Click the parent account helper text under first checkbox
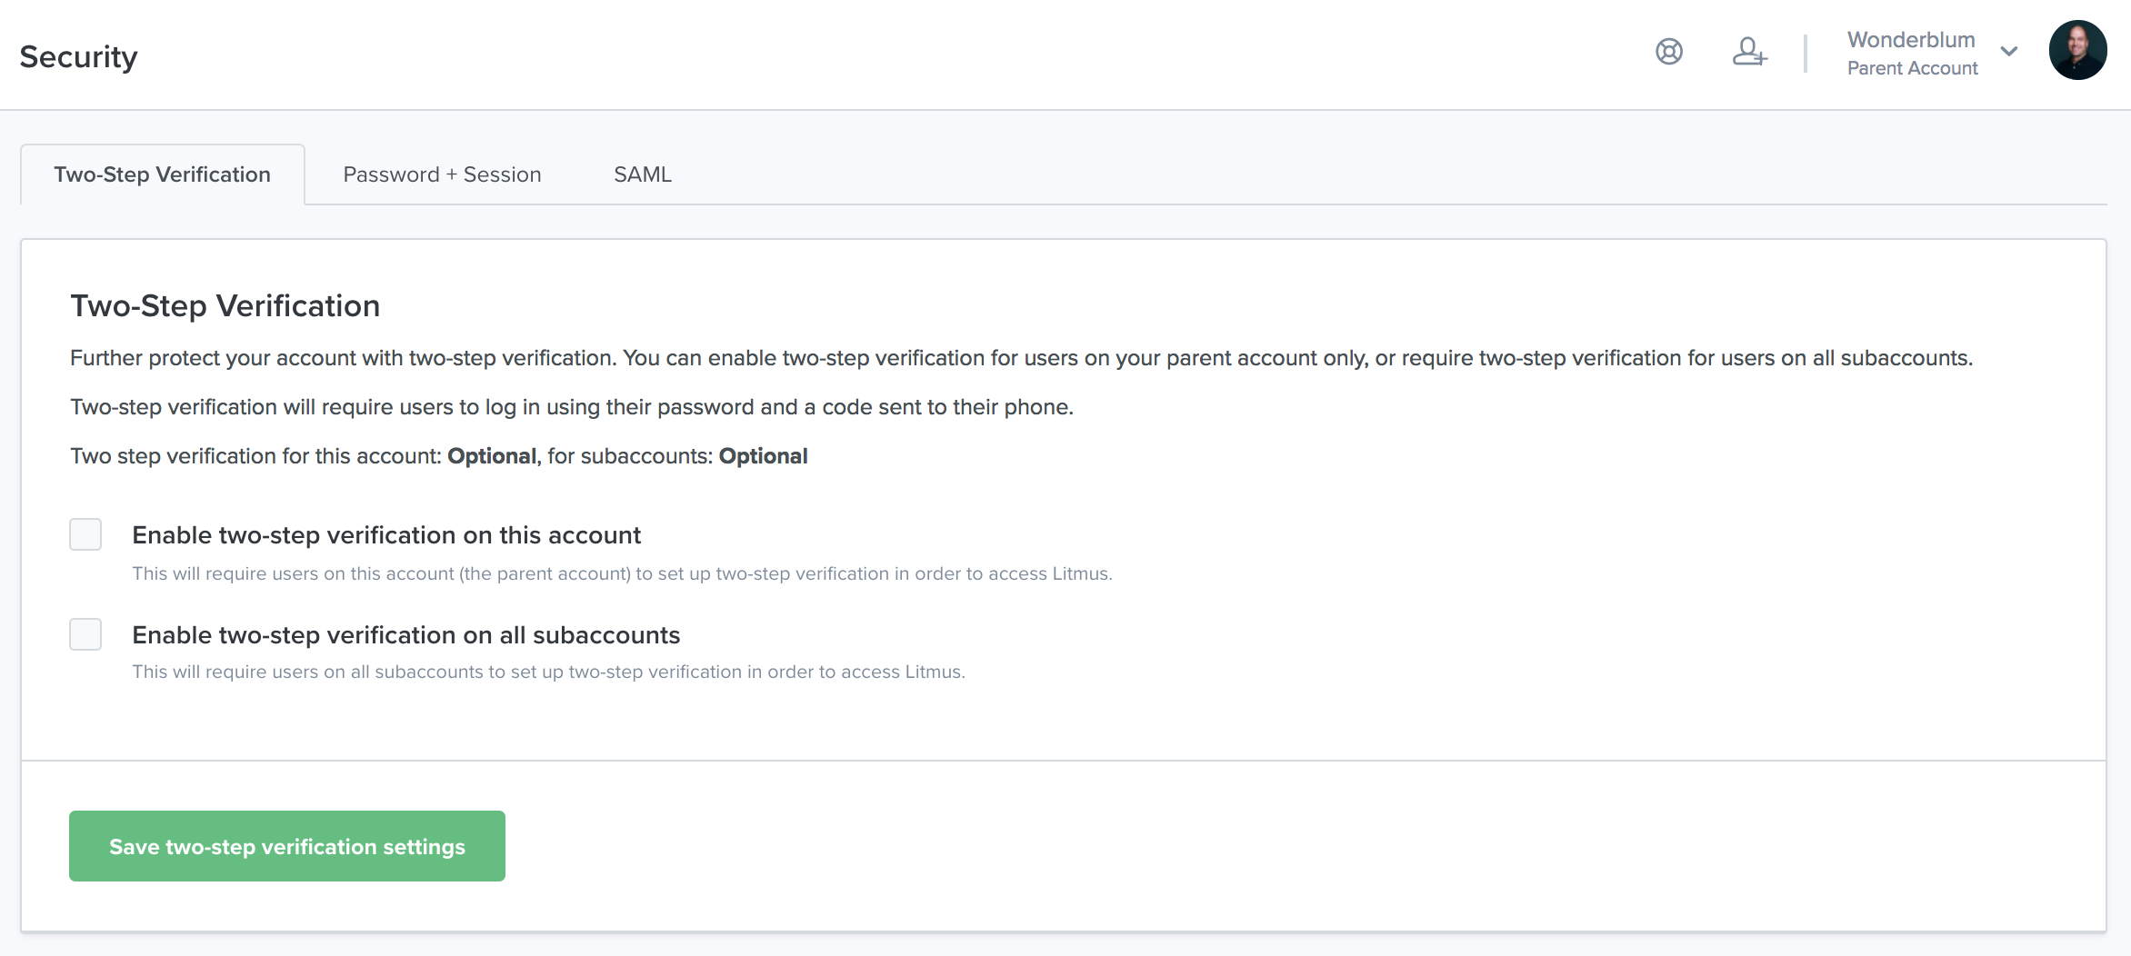The height and width of the screenshot is (956, 2131). click(622, 573)
